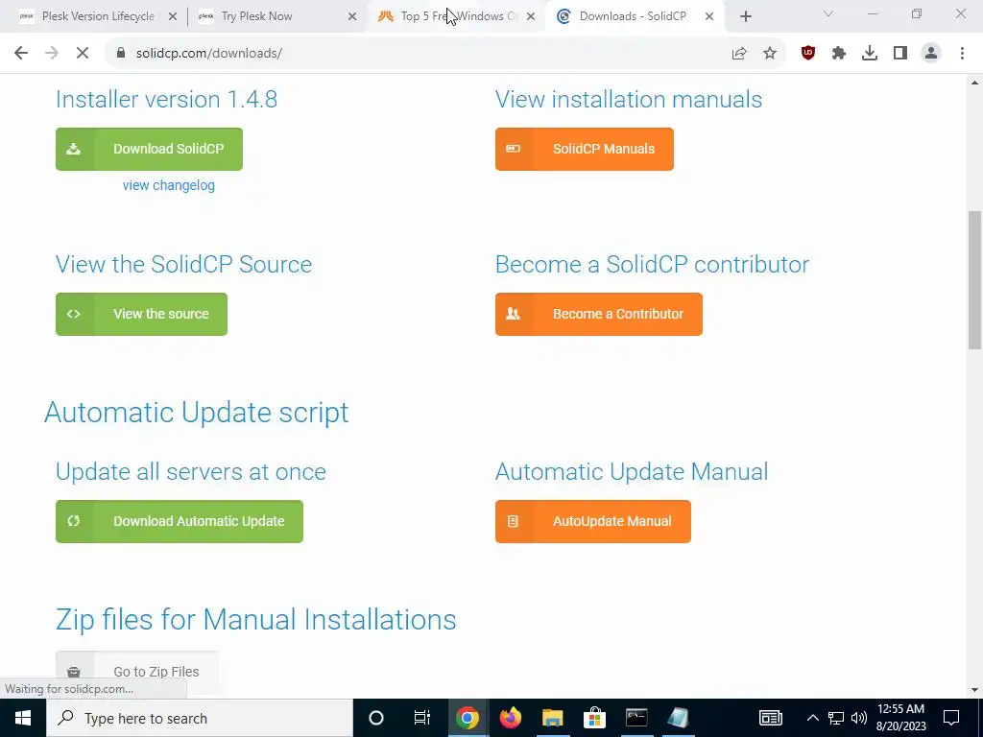This screenshot has height=737, width=983.
Task: Click View the source button
Action: tap(142, 314)
